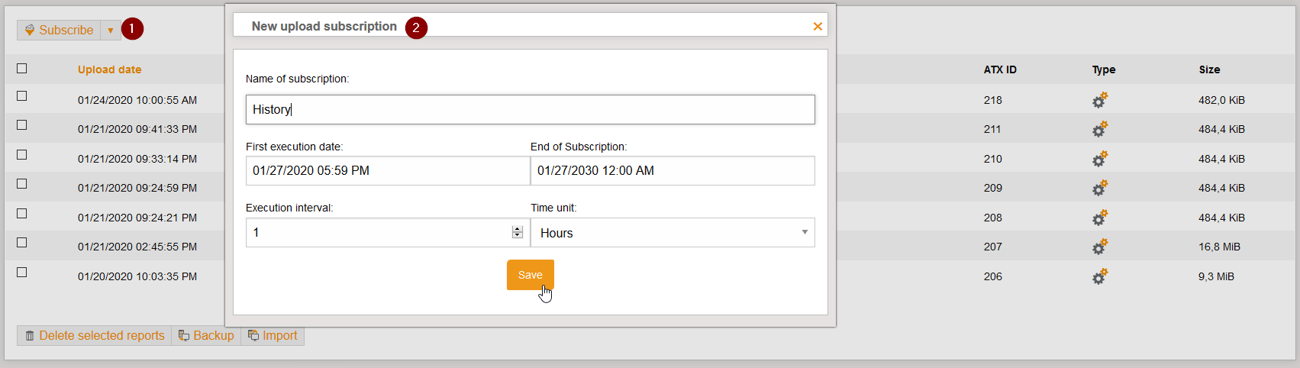This screenshot has width=1300, height=368.
Task: Sort table by Upload date column
Action: click(x=109, y=69)
